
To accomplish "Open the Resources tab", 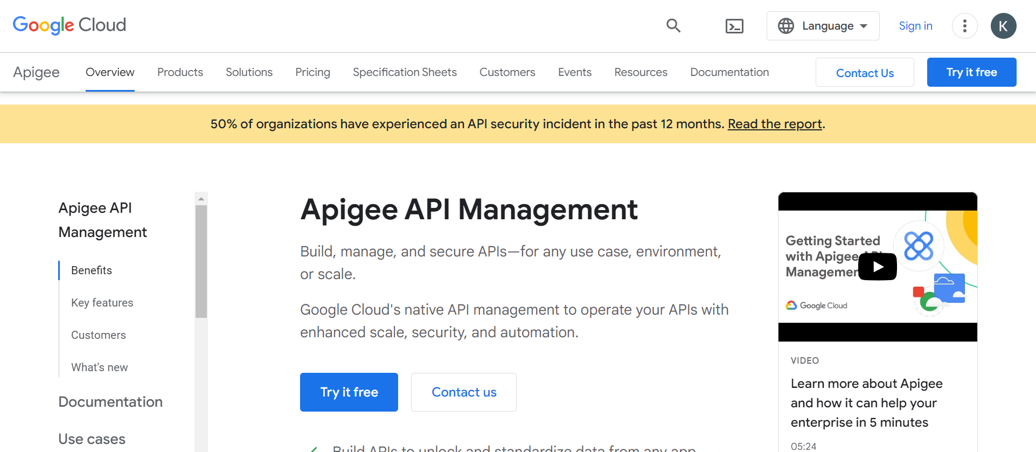I will (641, 72).
